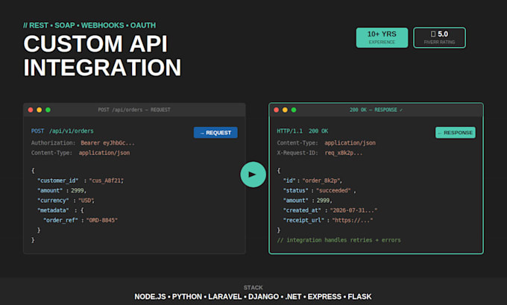Image resolution: width=507 pixels, height=305 pixels.
Task: Click 'NODE.JS' in the stack list
Action: [x=150, y=297]
